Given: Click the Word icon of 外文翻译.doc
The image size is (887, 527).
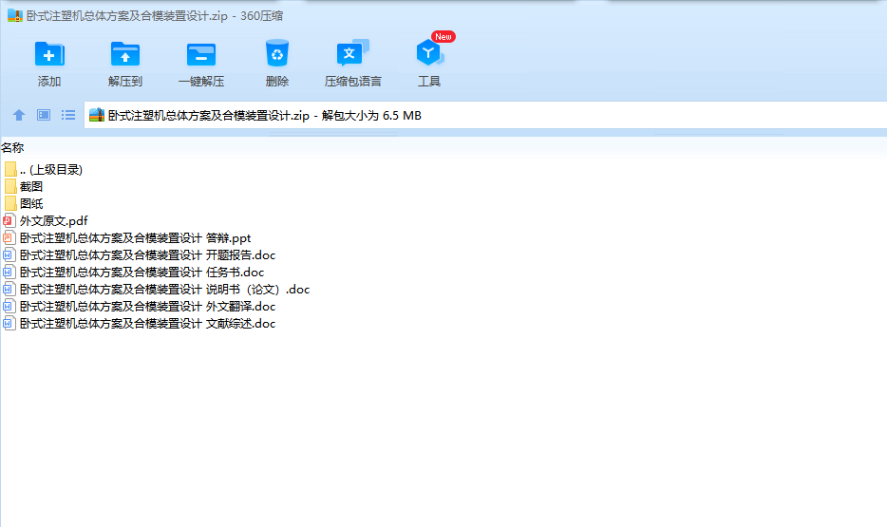Looking at the screenshot, I should point(9,306).
